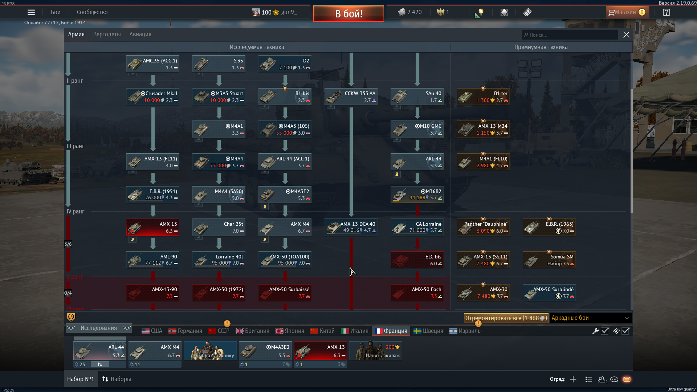Select the Швеция nation tab

pyautogui.click(x=428, y=331)
